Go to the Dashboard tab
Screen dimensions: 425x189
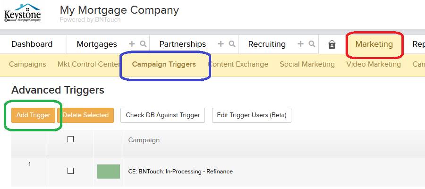click(x=32, y=44)
